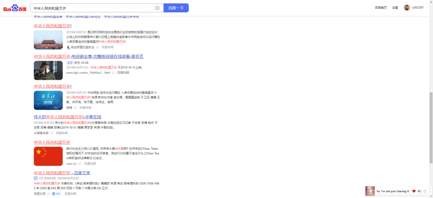Open 中国青年报 source link
433x198 pixels.
tap(41, 133)
